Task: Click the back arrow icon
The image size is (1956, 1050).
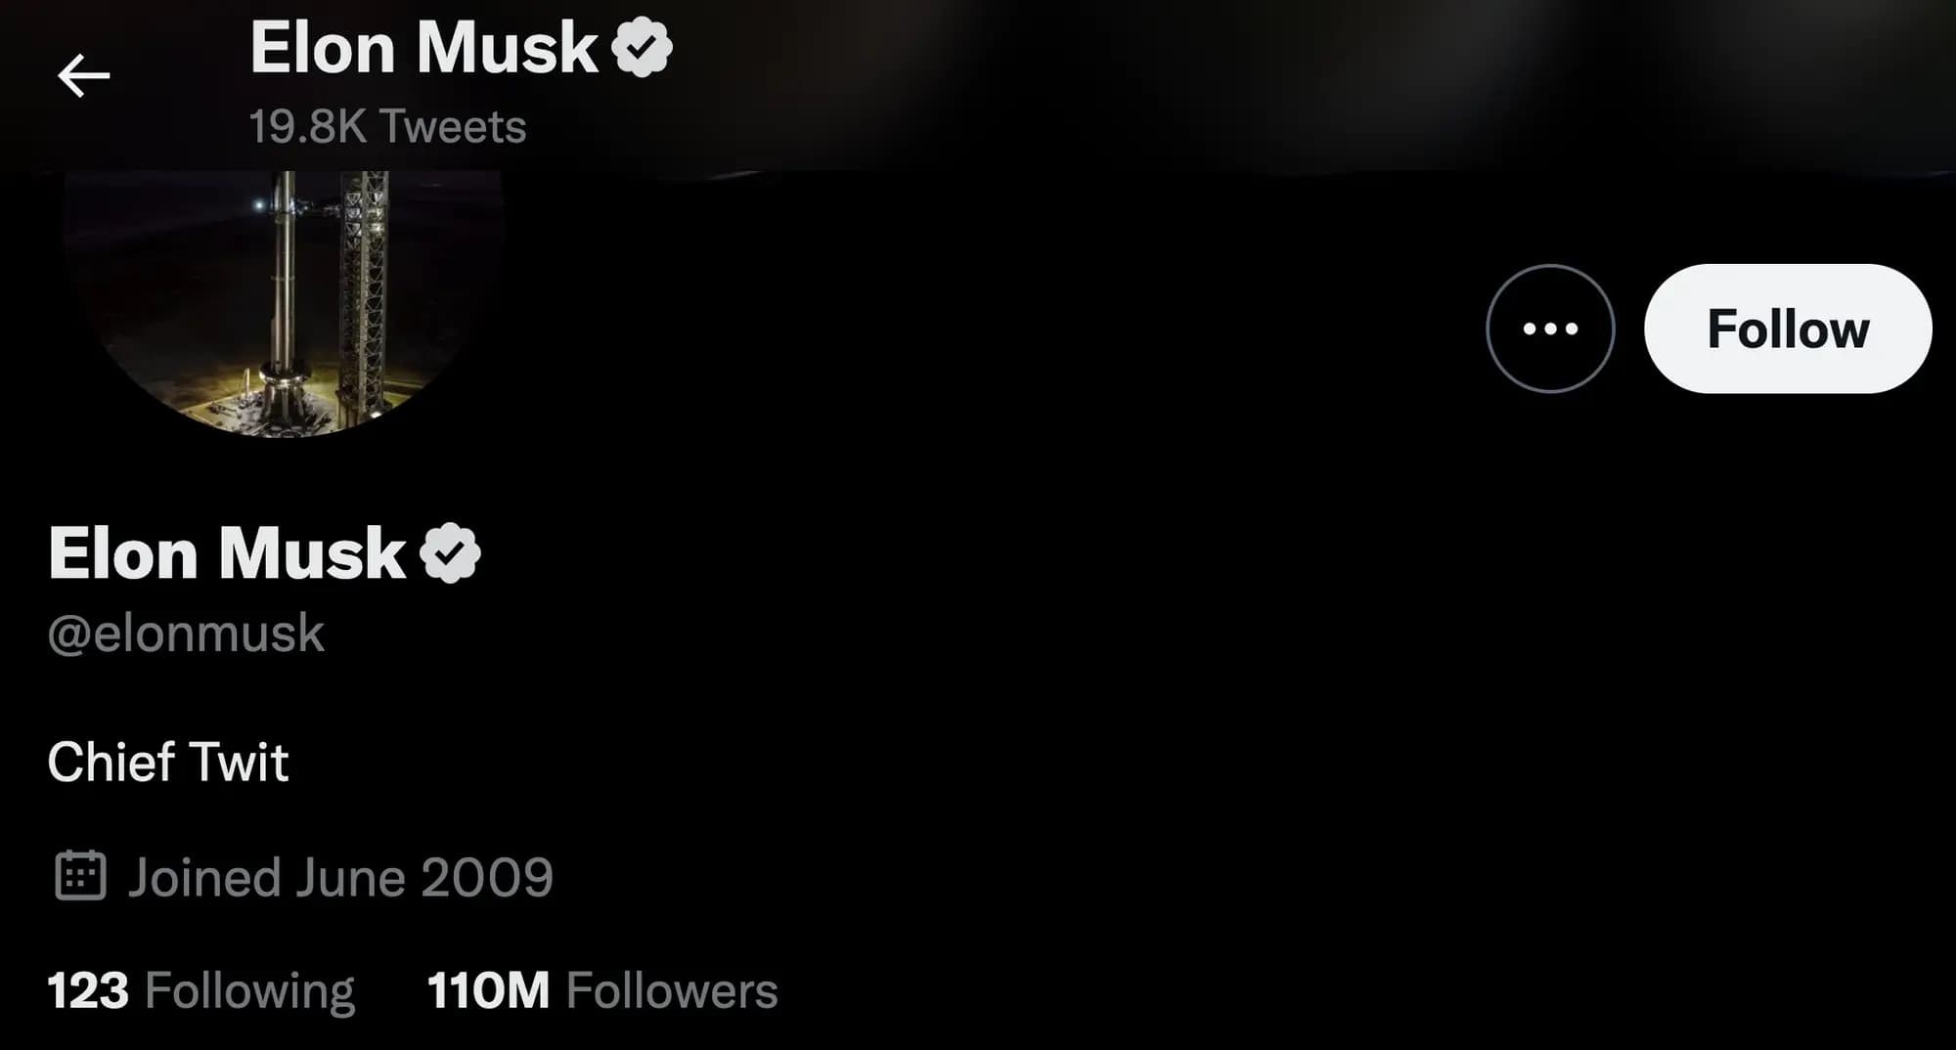Action: point(83,75)
